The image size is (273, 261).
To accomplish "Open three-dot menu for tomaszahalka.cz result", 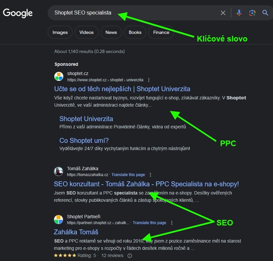I will coord(150,175).
